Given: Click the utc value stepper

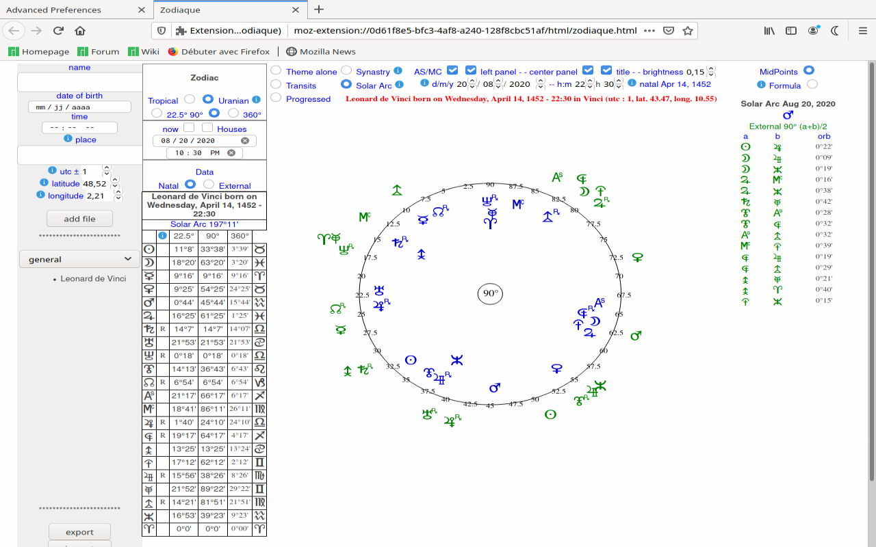Looking at the screenshot, I should [107, 172].
